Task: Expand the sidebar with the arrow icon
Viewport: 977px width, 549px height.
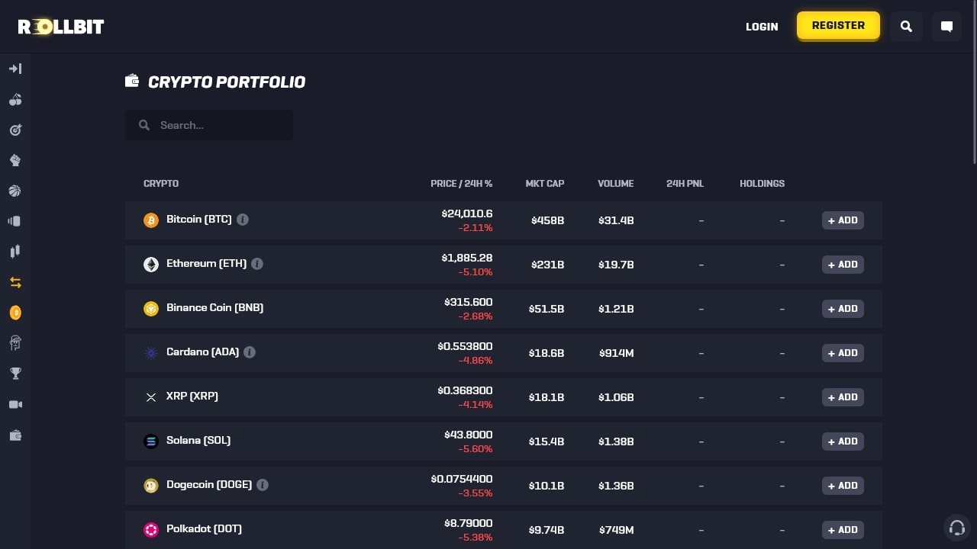Action: click(15, 69)
